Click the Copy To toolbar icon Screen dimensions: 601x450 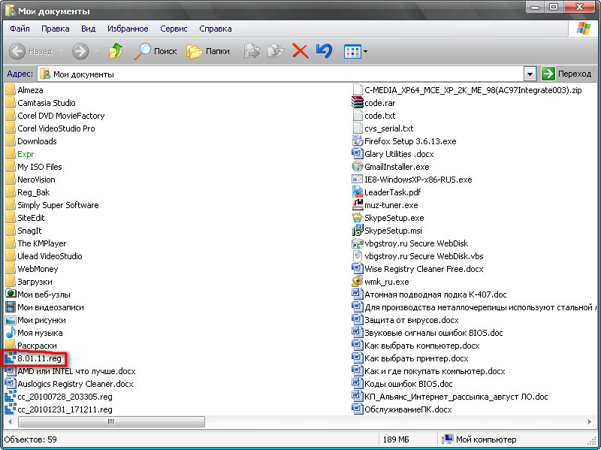point(276,51)
